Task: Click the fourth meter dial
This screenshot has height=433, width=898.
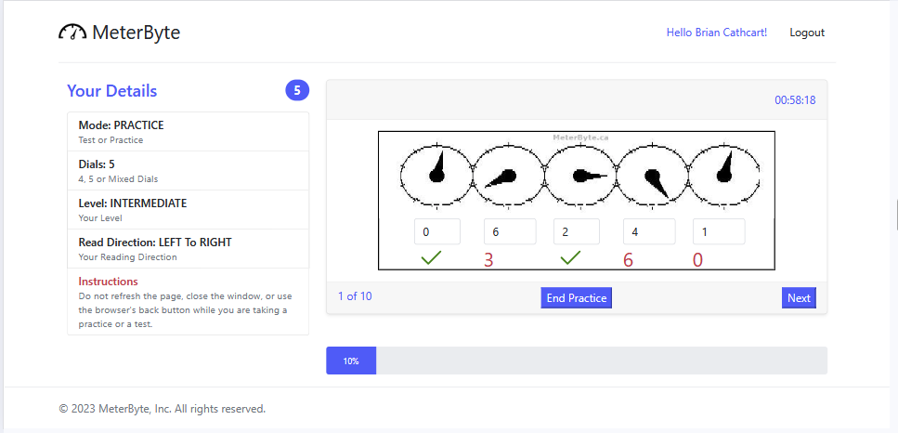Action: coord(652,174)
